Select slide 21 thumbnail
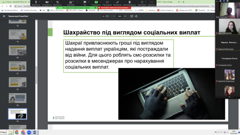Screen dimensions: 240x135 click(x=17, y=66)
